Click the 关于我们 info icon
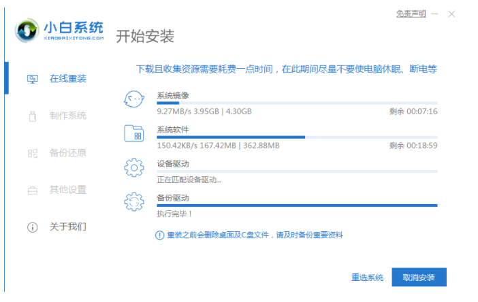 (32, 227)
